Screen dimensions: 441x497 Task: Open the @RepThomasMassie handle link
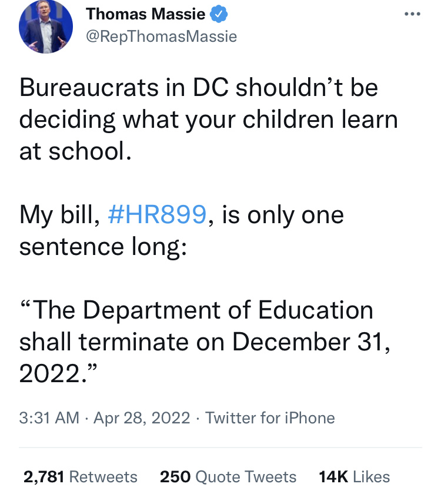click(162, 36)
